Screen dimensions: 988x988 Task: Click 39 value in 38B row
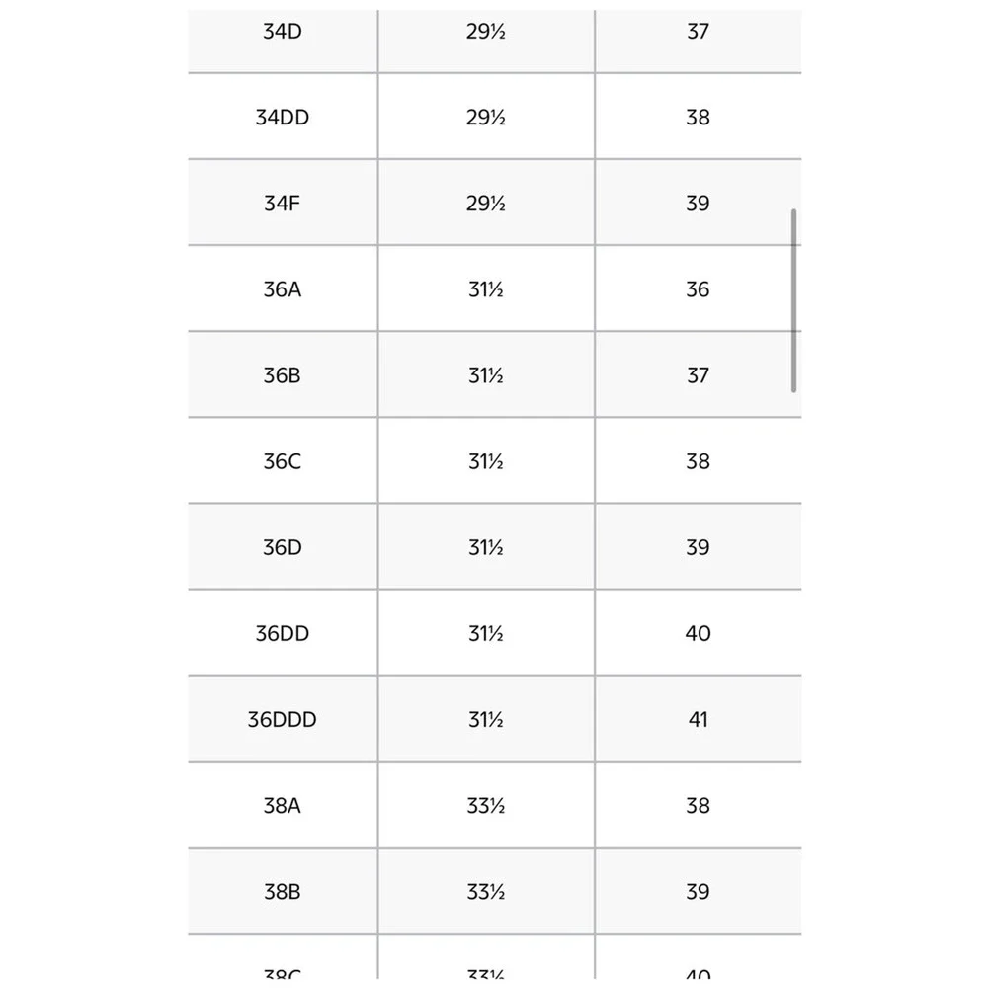[x=699, y=891]
